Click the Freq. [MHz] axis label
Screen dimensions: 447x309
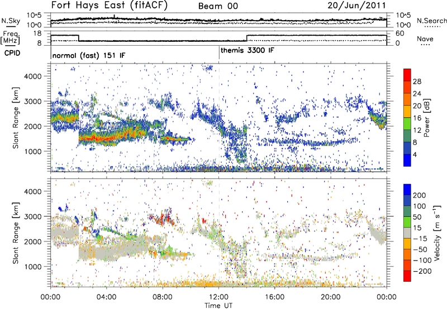[10, 38]
